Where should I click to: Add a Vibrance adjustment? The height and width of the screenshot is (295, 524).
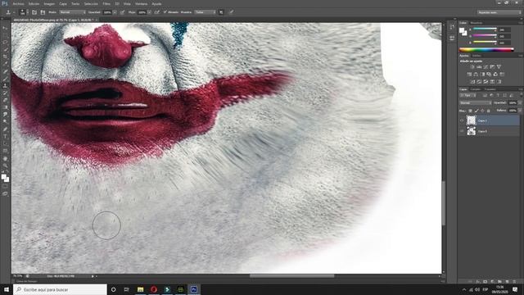pyautogui.click(x=499, y=67)
